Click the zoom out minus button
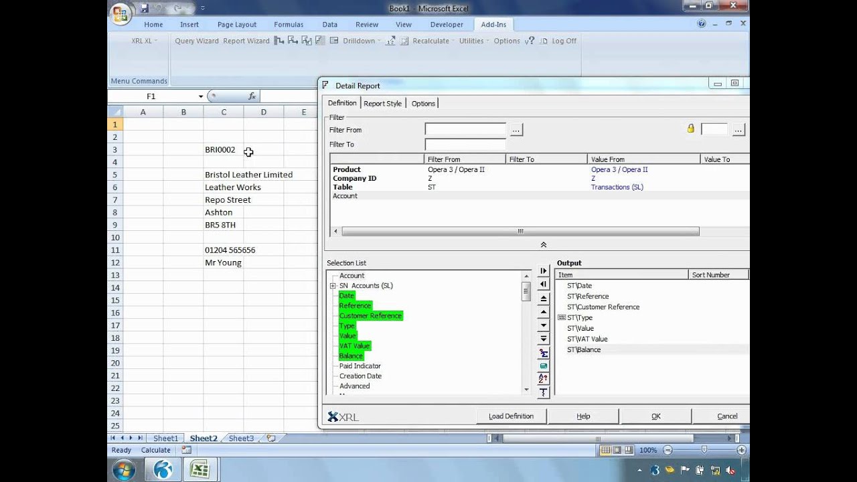This screenshot has height=482, width=857. [x=668, y=450]
